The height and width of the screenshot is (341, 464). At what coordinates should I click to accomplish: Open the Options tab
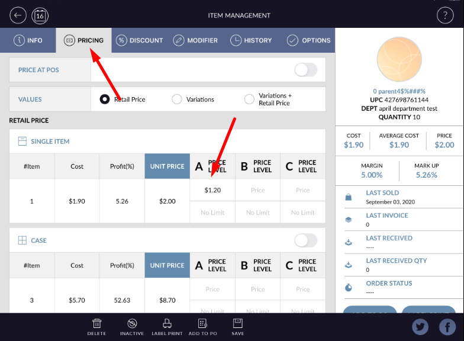tap(308, 40)
